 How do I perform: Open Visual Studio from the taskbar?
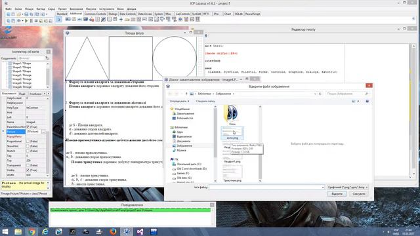[140, 231]
